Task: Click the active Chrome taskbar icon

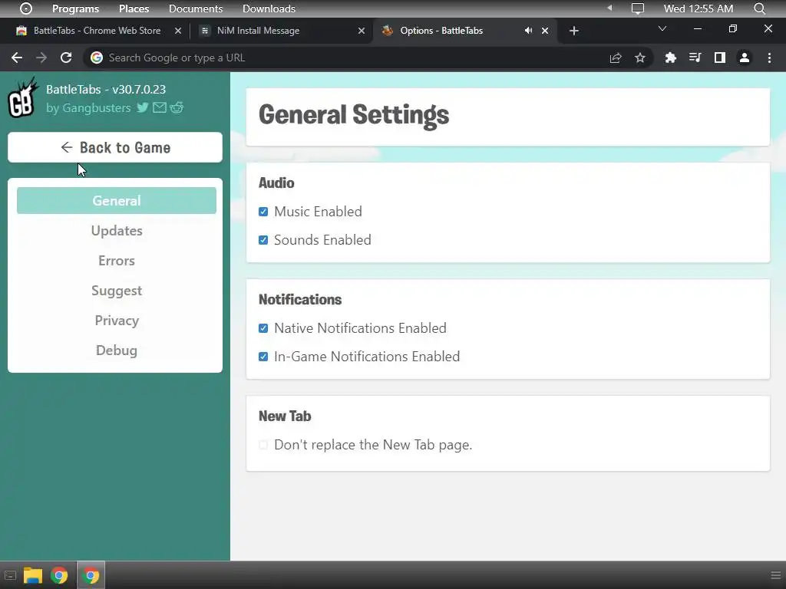Action: (91, 575)
